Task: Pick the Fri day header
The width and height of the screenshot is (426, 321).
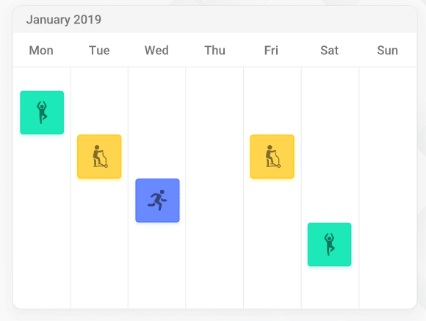Action: (272, 51)
